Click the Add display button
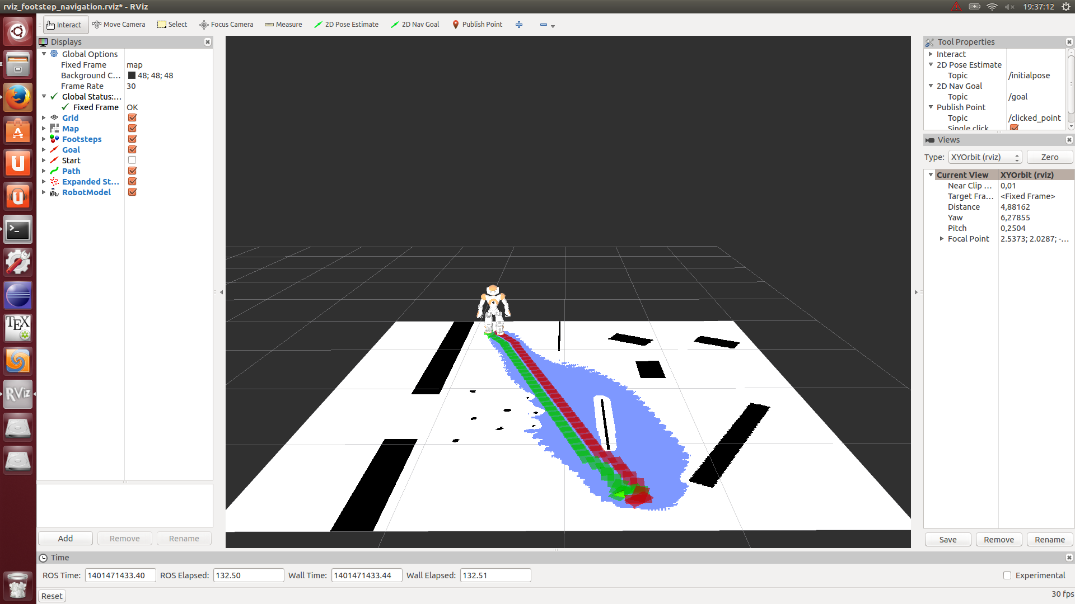 point(64,537)
